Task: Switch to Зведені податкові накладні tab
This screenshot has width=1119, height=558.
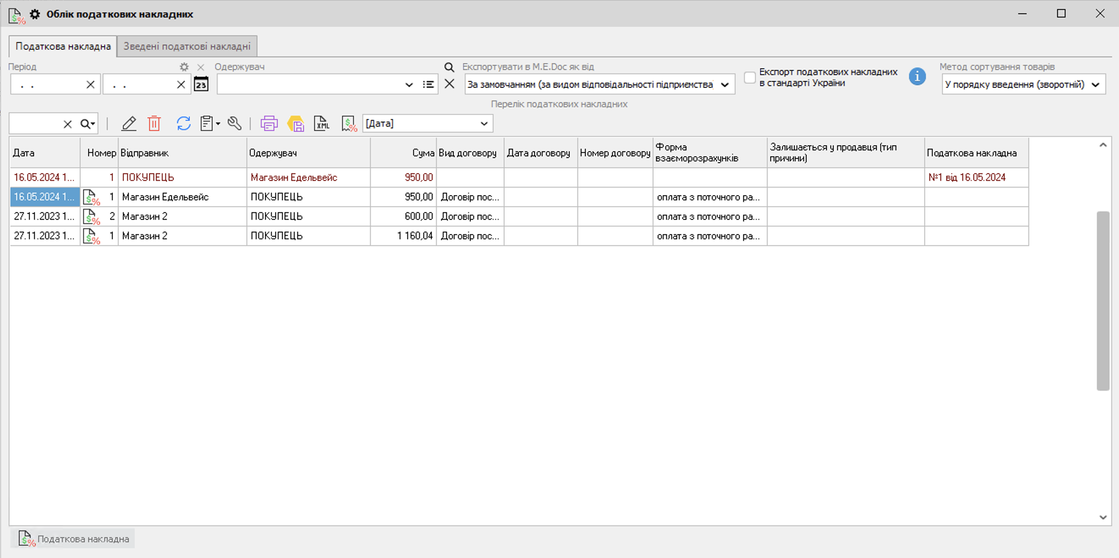Action: pos(187,47)
